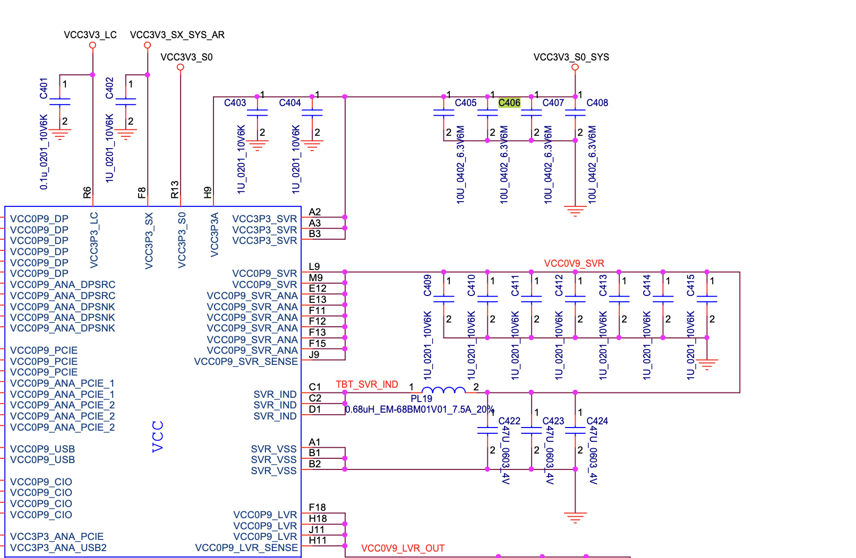This screenshot has height=558, width=856.
Task: Click pin number H18
Action: 318,519
